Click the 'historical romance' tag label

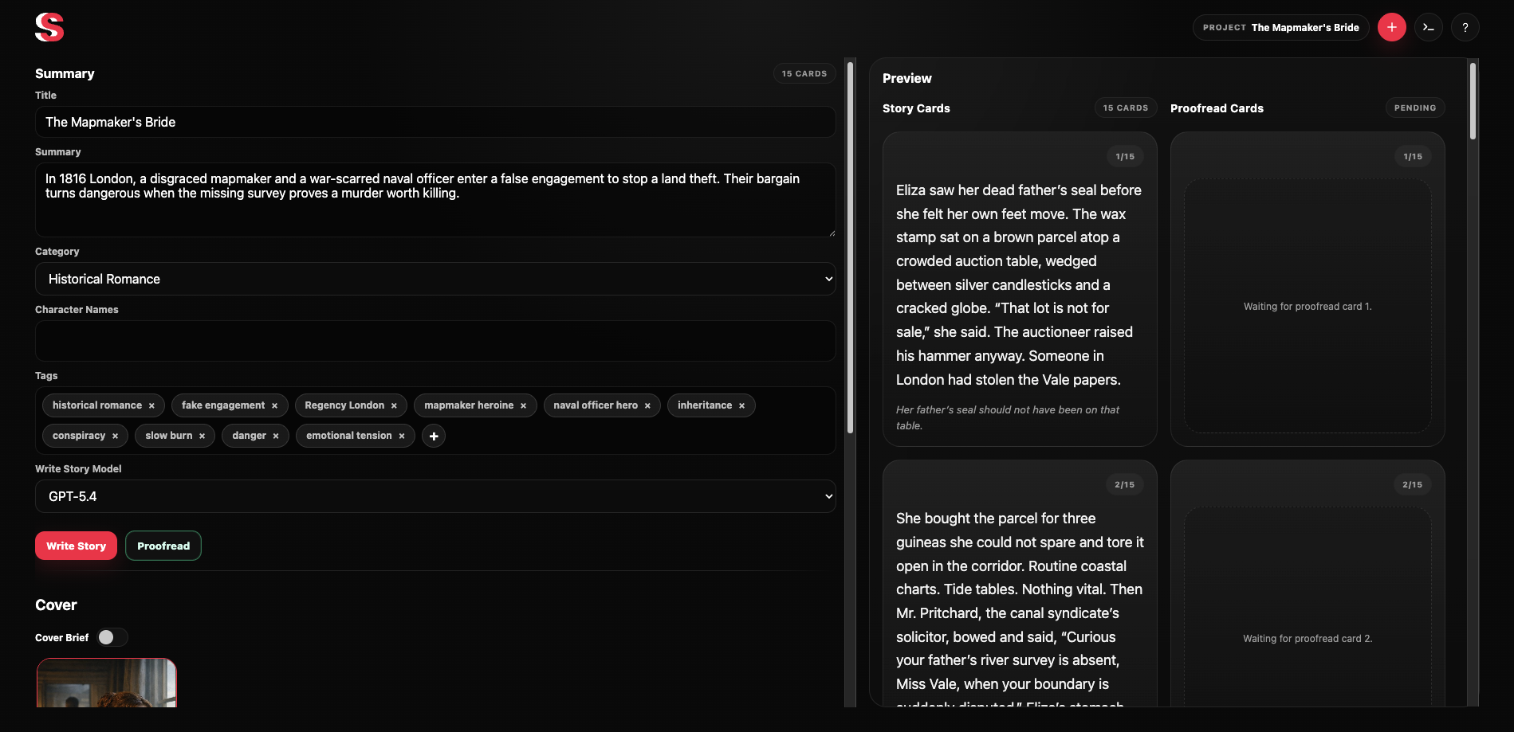97,405
